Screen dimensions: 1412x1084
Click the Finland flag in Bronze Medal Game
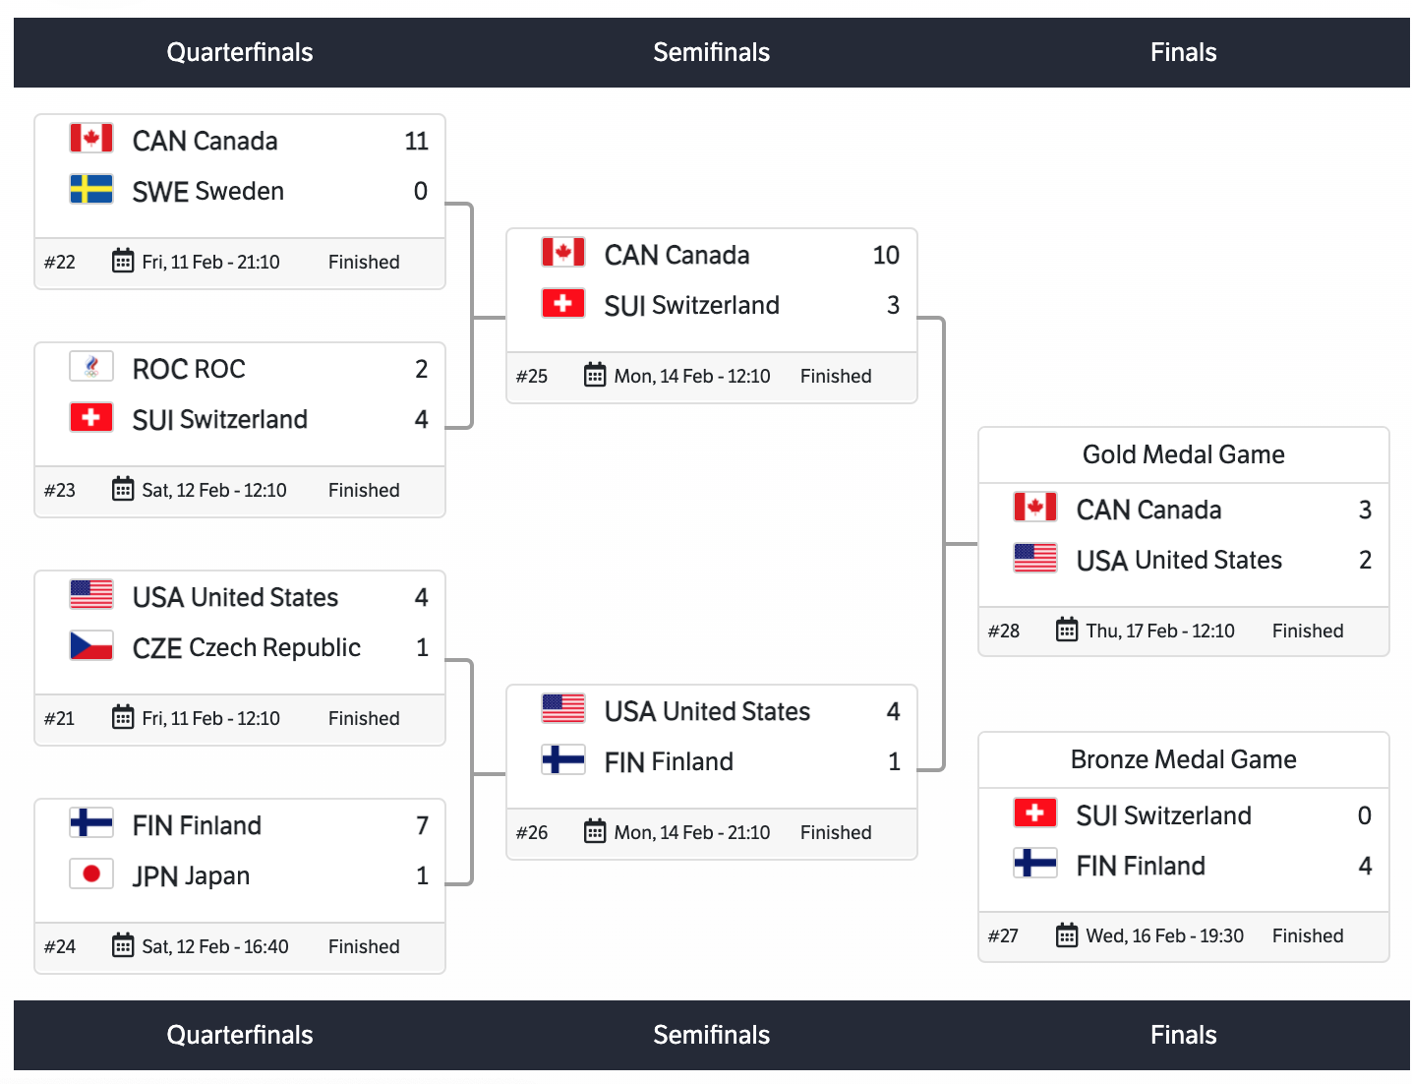pos(1035,864)
